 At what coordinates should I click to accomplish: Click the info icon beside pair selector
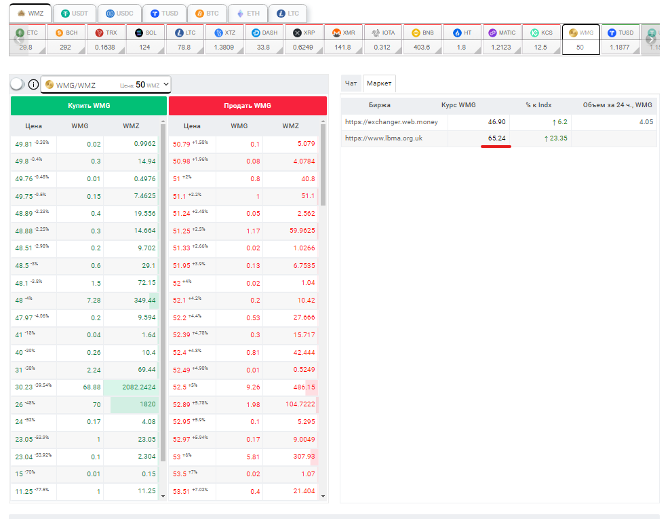click(33, 85)
